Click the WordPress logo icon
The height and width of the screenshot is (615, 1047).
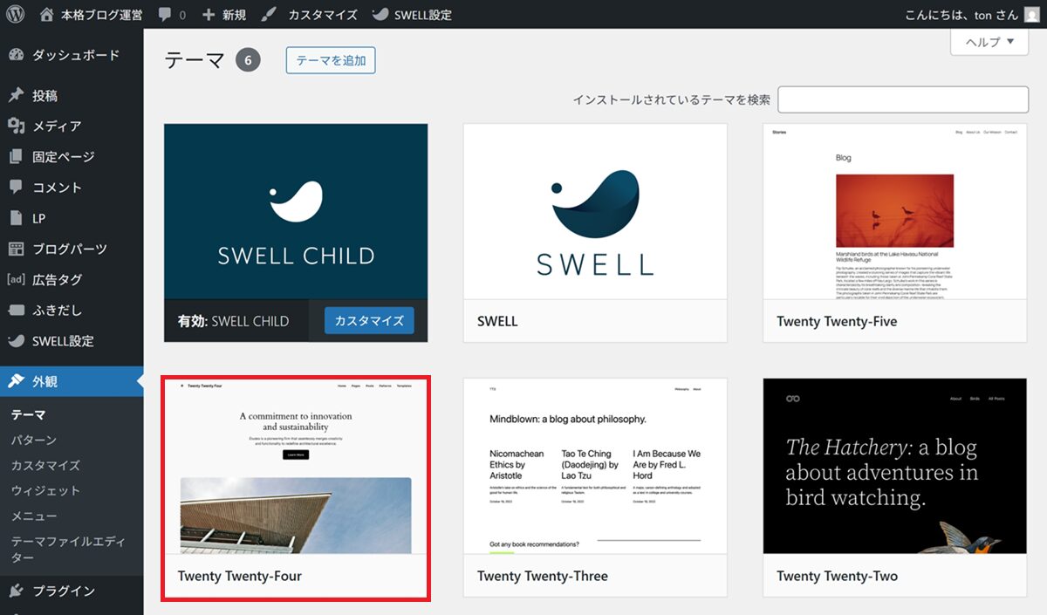point(17,15)
